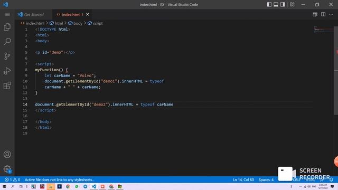Change indentation via Spaces: 4
This screenshot has height=190, width=338.
[x=266, y=179]
